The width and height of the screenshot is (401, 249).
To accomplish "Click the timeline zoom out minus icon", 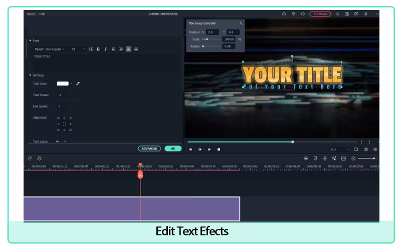I will pyautogui.click(x=353, y=158).
